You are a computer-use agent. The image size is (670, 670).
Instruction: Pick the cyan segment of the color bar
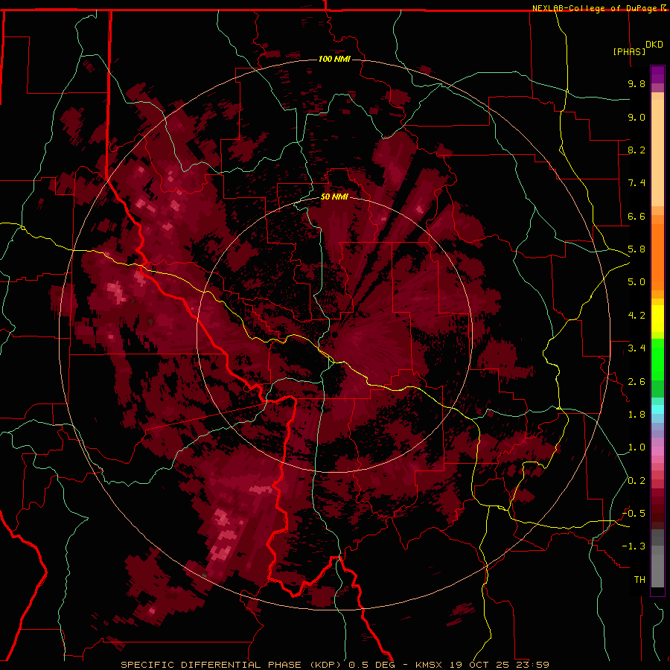pos(657,409)
